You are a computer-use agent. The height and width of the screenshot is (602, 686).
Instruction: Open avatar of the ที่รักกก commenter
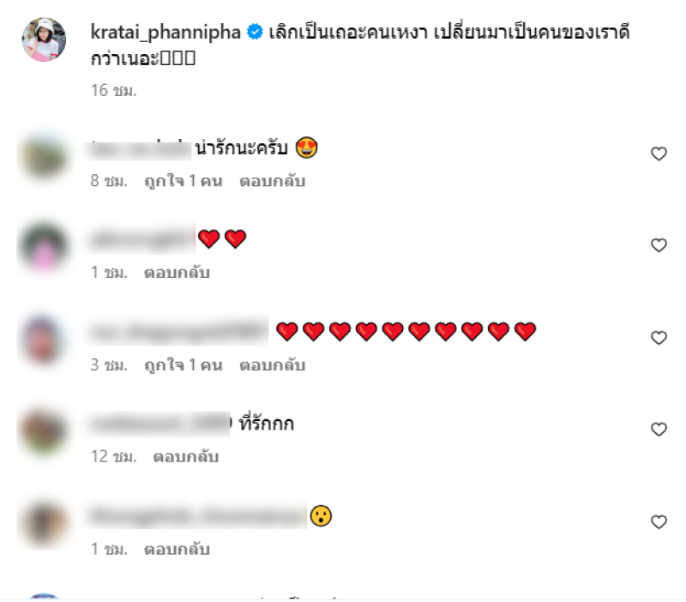pyautogui.click(x=44, y=432)
